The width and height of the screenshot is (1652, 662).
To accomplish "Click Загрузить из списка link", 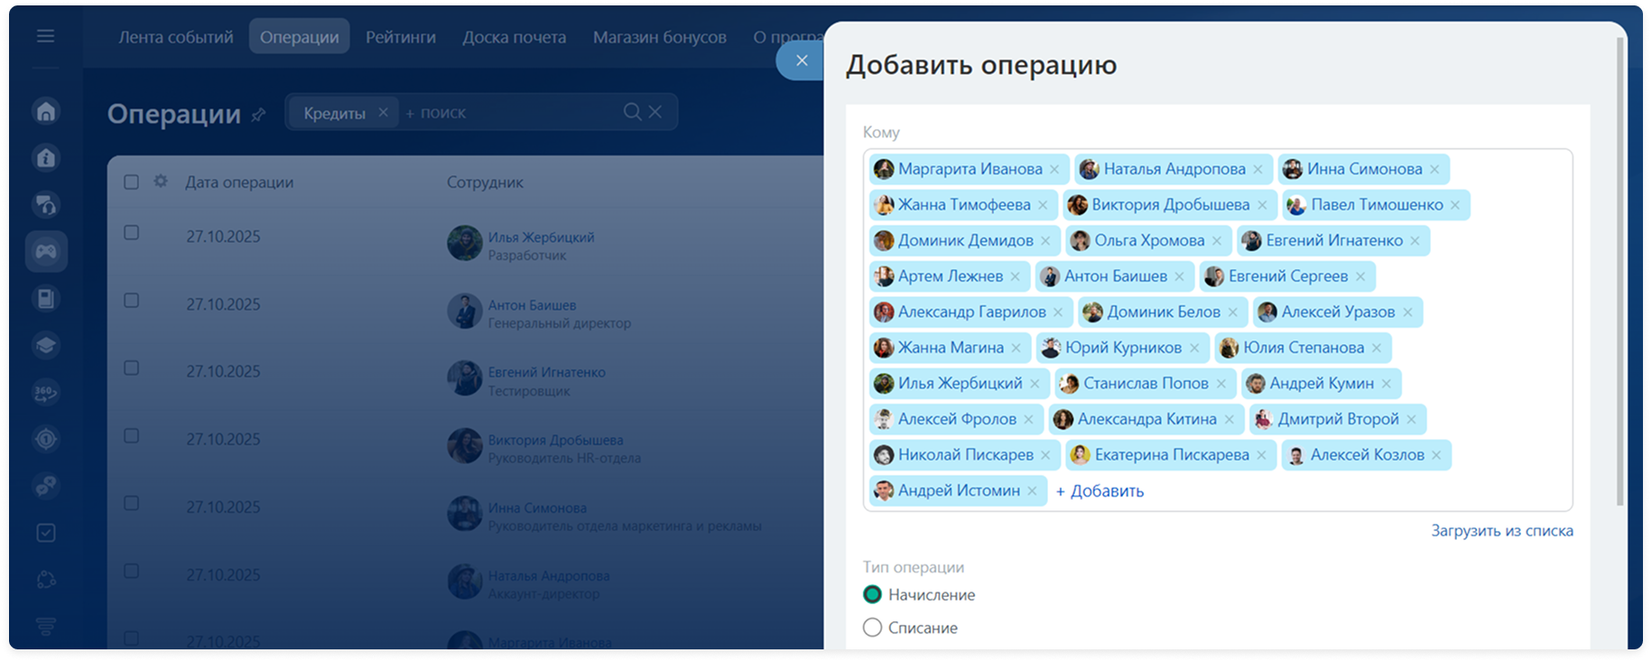I will point(1501,531).
